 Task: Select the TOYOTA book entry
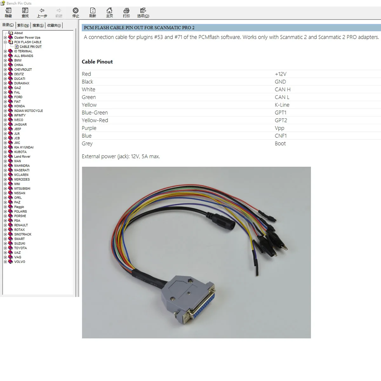(20, 248)
